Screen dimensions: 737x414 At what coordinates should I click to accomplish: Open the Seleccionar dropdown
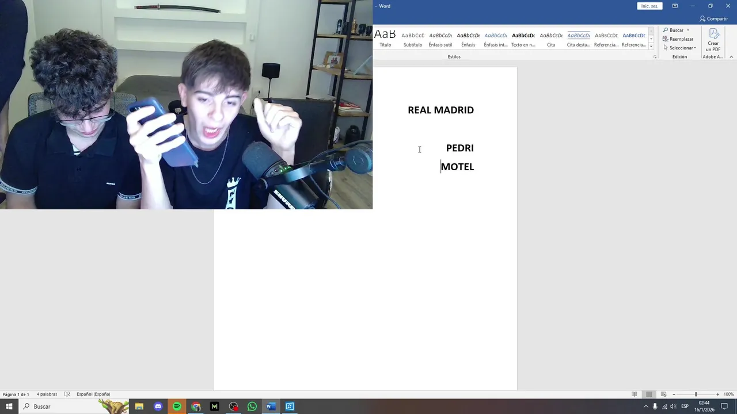tap(679, 48)
